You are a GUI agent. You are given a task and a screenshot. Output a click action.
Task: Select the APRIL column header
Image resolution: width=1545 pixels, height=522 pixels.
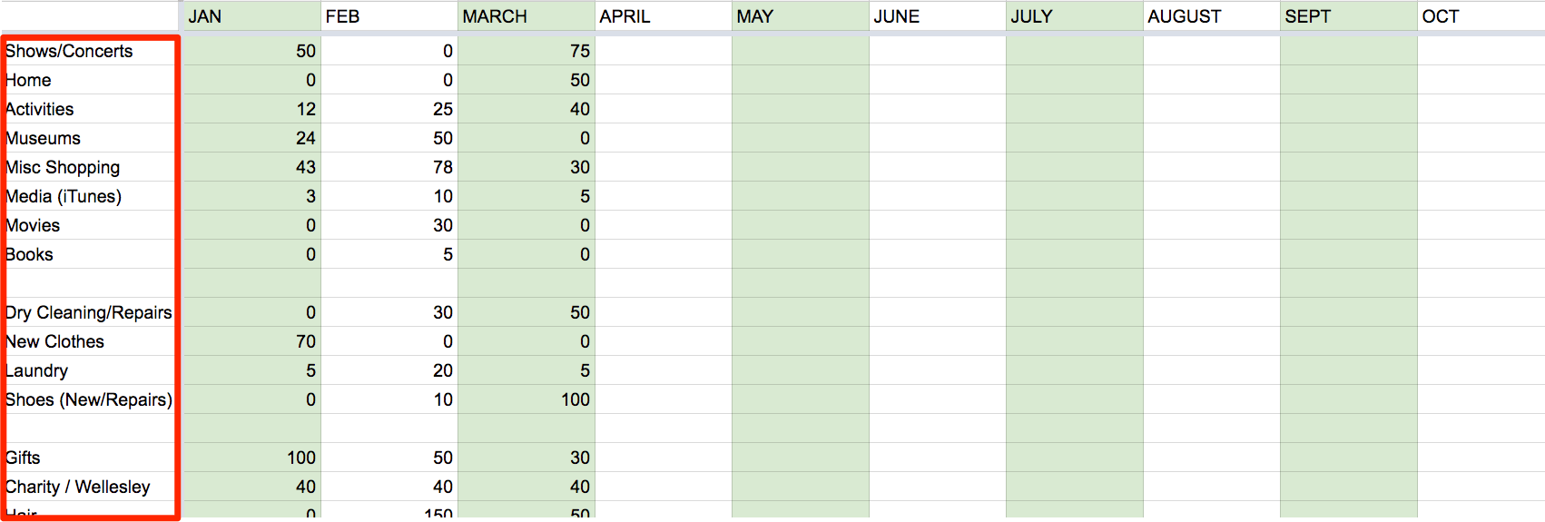coord(663,16)
